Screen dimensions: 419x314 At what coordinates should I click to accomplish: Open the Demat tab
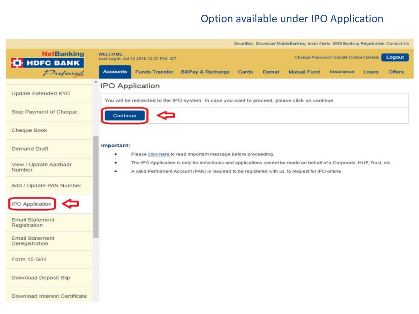point(271,72)
